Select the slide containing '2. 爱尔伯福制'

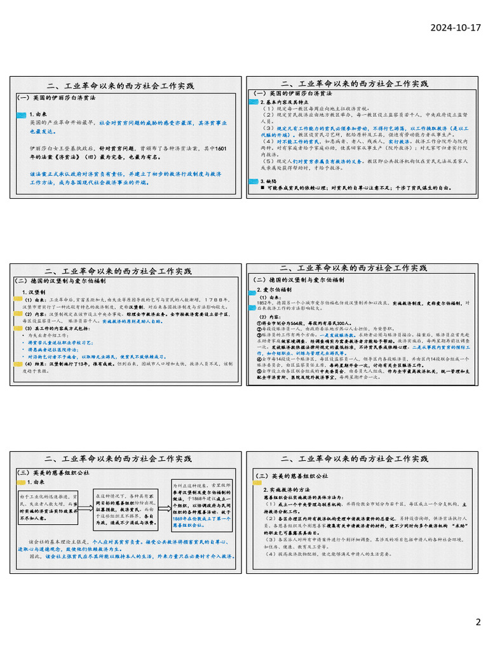[362, 324]
